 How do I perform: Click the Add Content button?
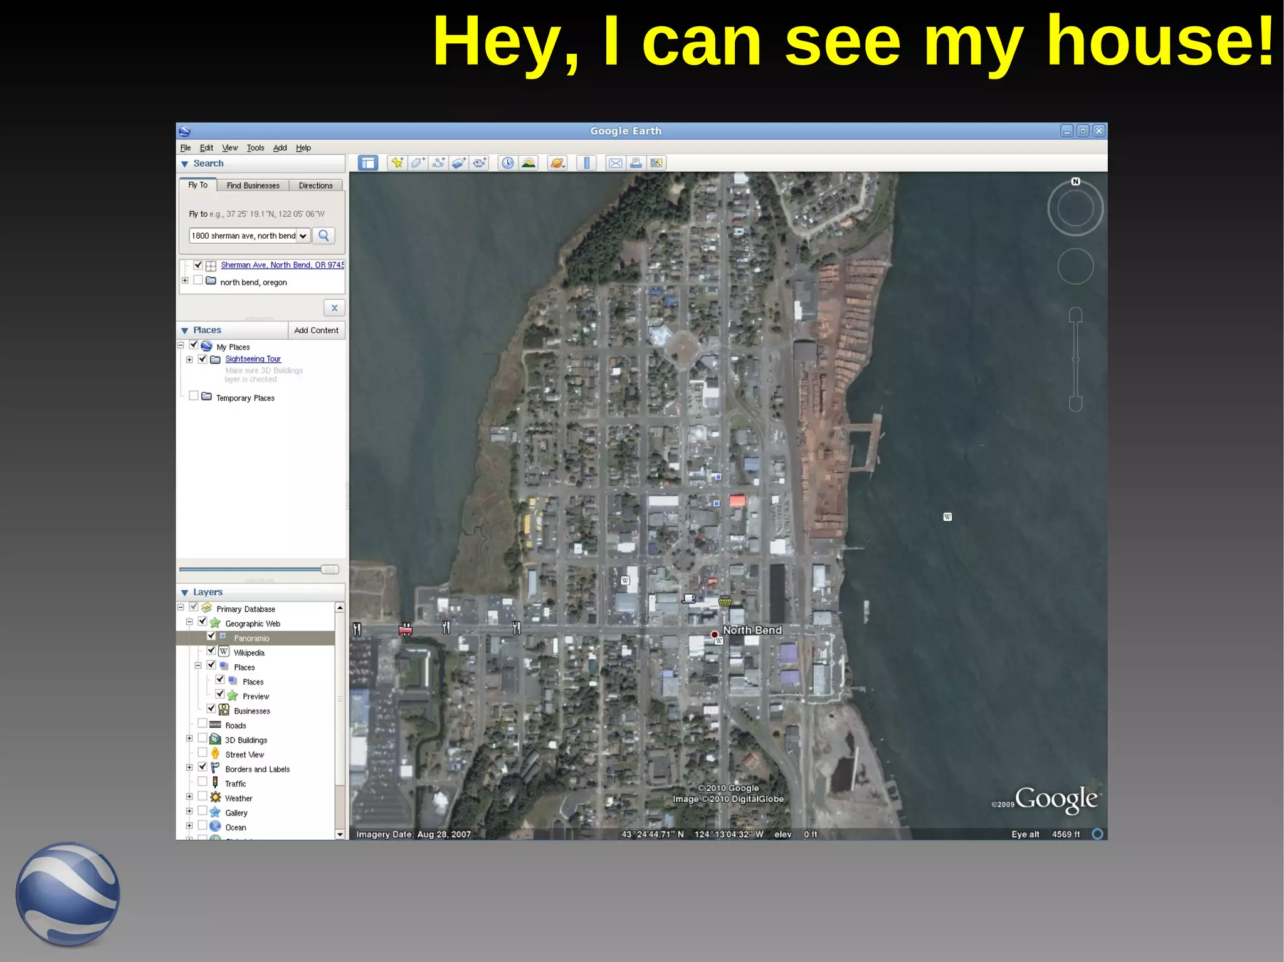(316, 330)
